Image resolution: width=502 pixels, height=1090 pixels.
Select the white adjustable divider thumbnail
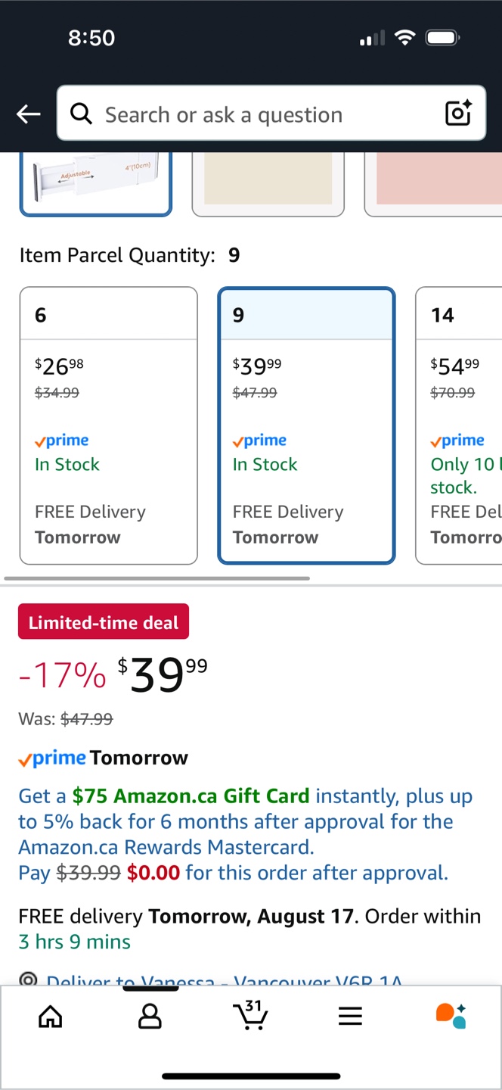coord(95,182)
